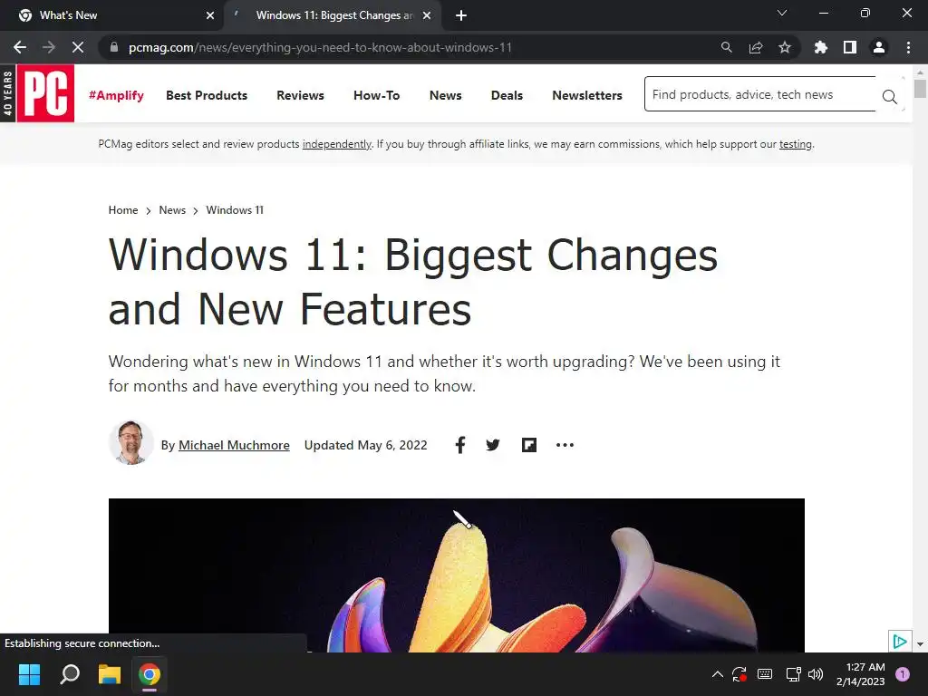The height and width of the screenshot is (696, 928).
Task: Open the News nav item
Action: pyautogui.click(x=445, y=95)
